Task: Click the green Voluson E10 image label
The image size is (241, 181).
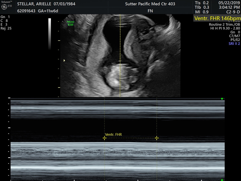Action: point(70,23)
